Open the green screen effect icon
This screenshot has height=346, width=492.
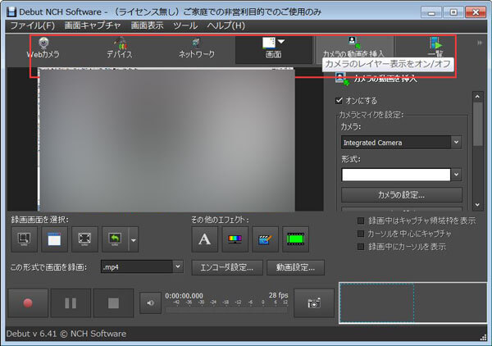coord(295,239)
